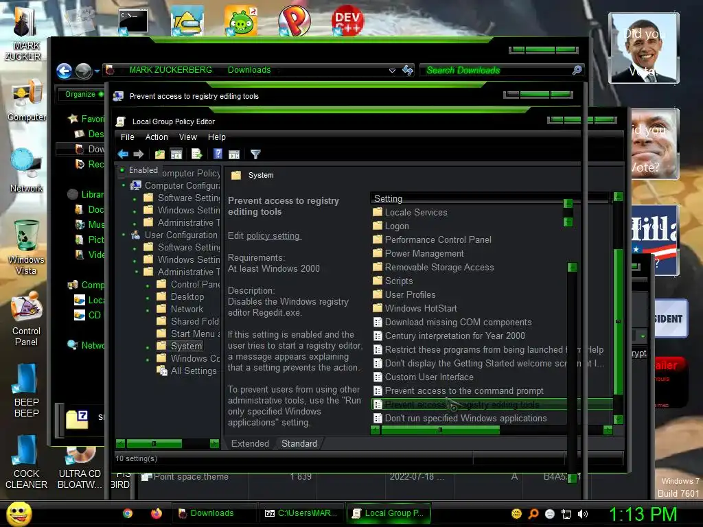The width and height of the screenshot is (703, 527).
Task: Open the Dev C++ desktop icon
Action: [347, 21]
